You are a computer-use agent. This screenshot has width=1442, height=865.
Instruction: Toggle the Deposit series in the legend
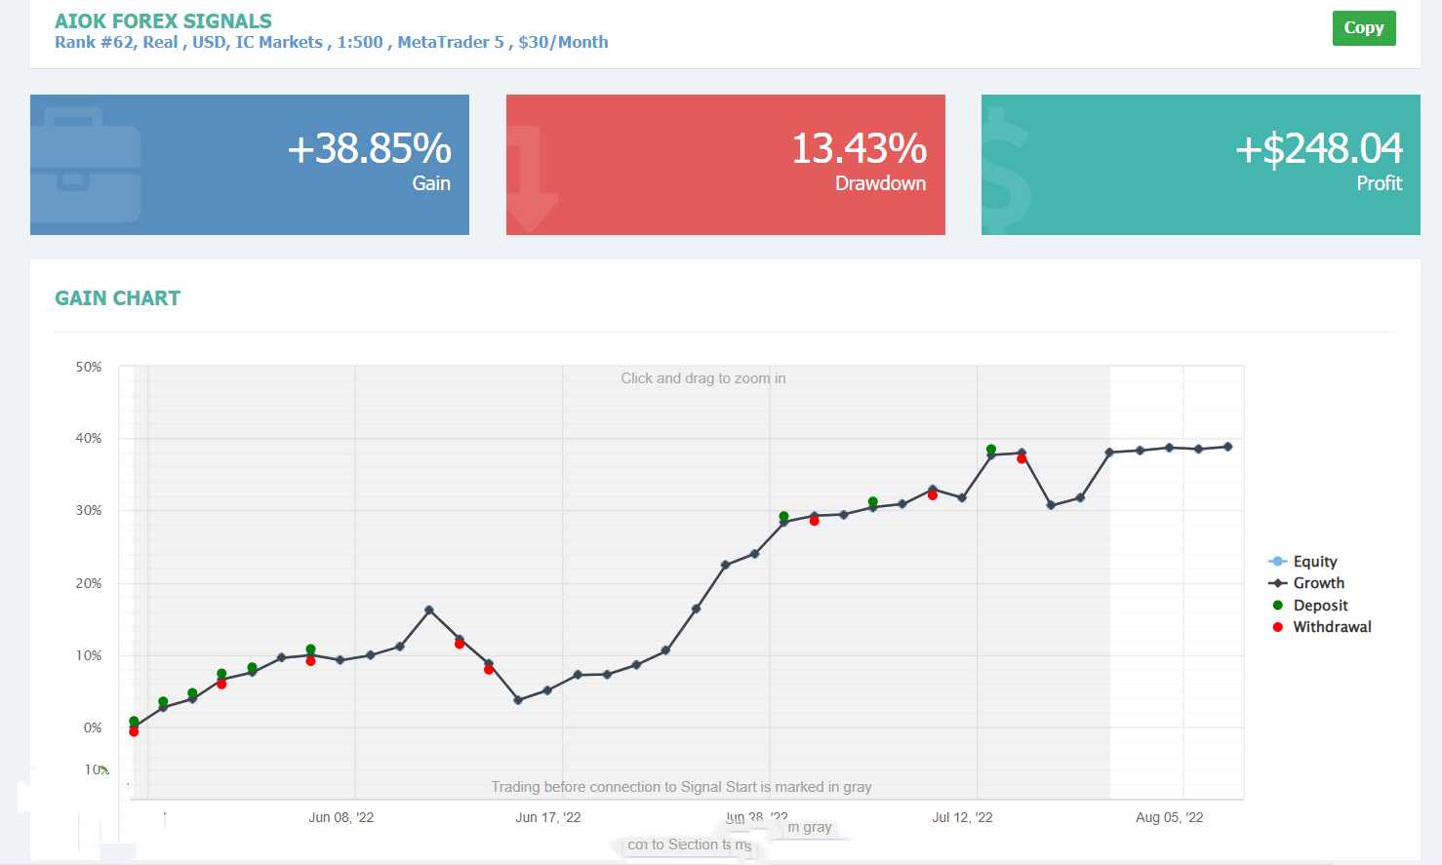point(1309,606)
